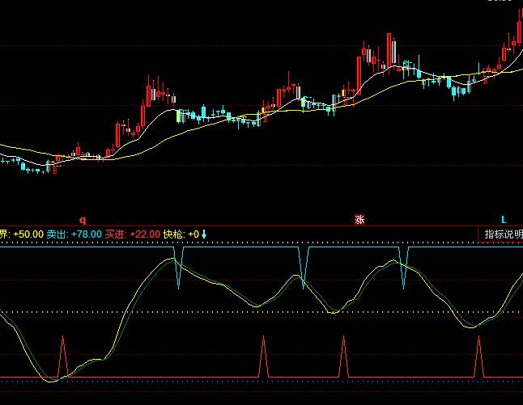This screenshot has width=523, height=405.
Task: Click the blue 'L' event marker
Action: (x=503, y=220)
